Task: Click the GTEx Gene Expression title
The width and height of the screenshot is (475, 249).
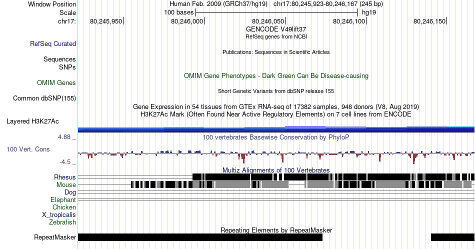Action: (x=276, y=106)
